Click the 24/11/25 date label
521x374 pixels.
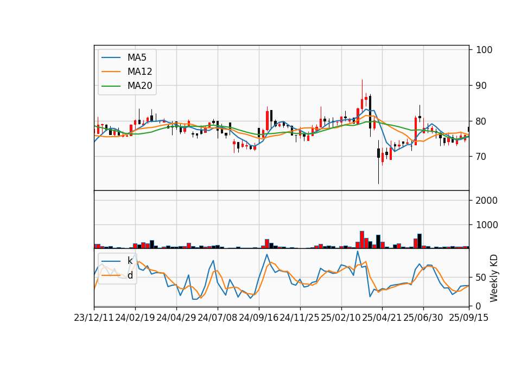(300, 318)
